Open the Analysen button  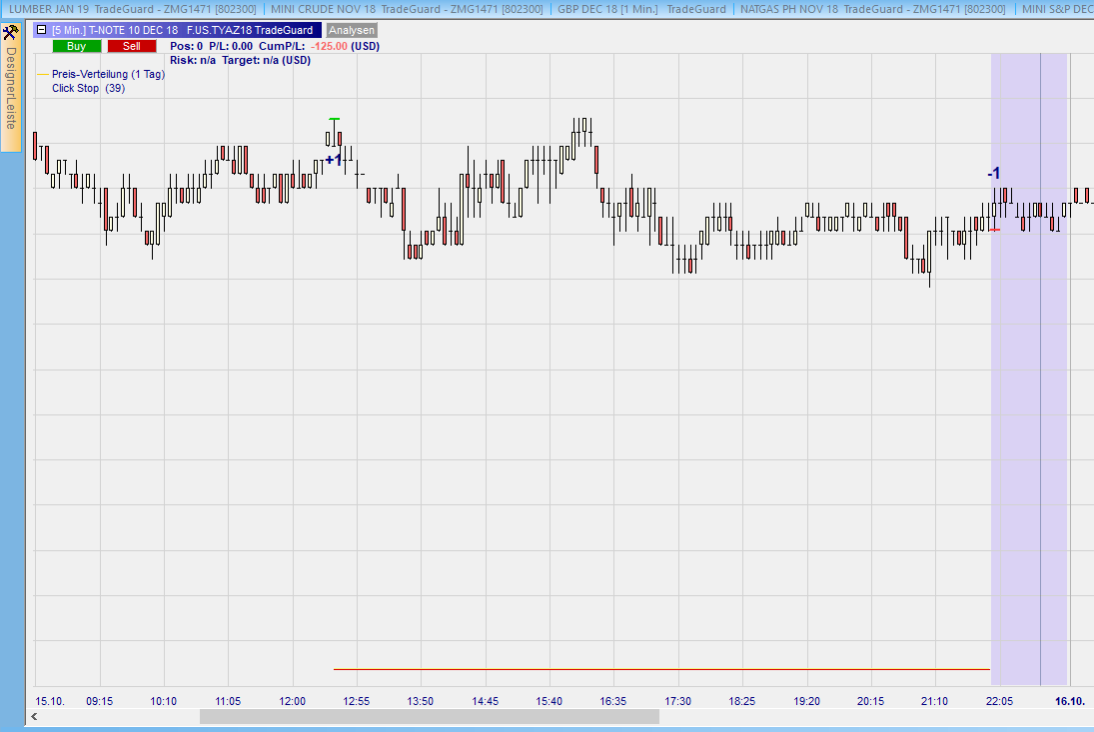tap(352, 30)
